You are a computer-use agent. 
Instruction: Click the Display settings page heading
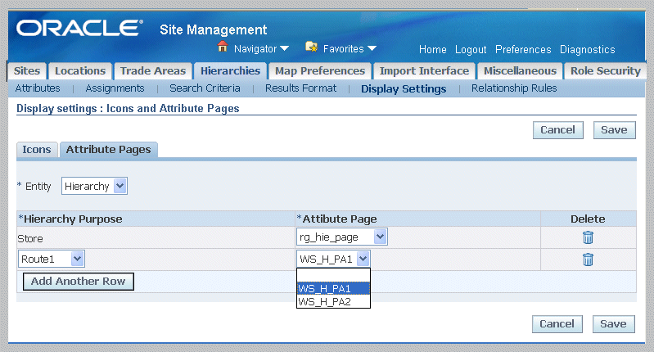pos(128,108)
